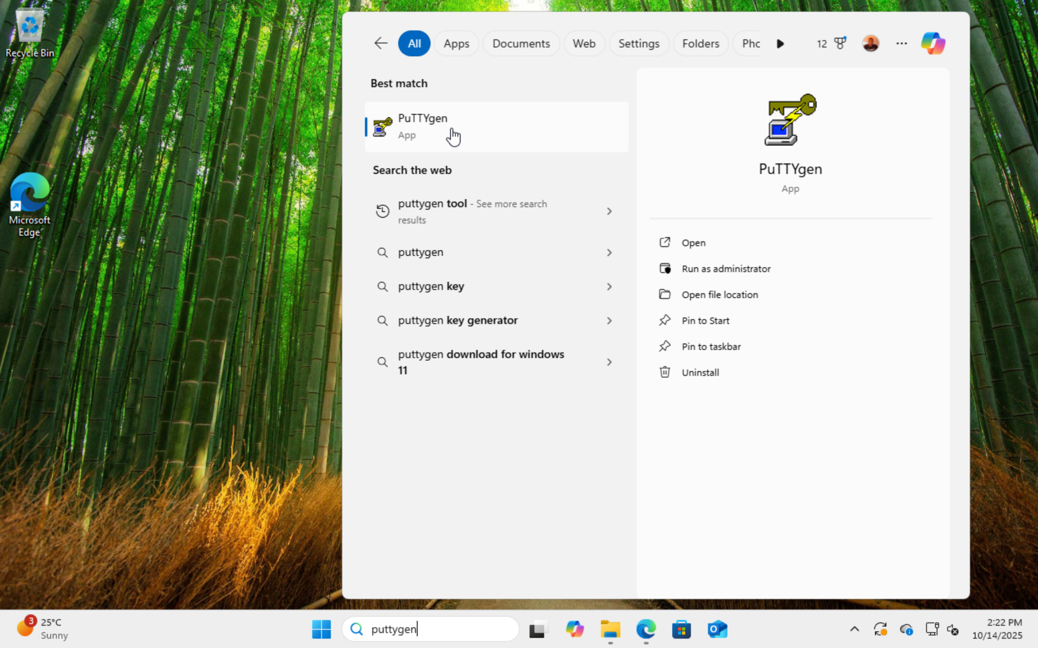Launch the PuTTYgen best match result
Screen dimensions: 1038x648
[496, 127]
